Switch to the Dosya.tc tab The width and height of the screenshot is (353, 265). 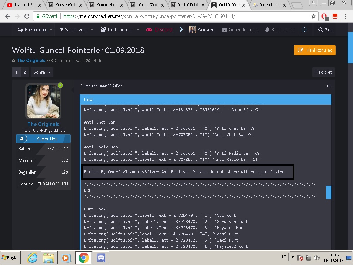(x=269, y=5)
